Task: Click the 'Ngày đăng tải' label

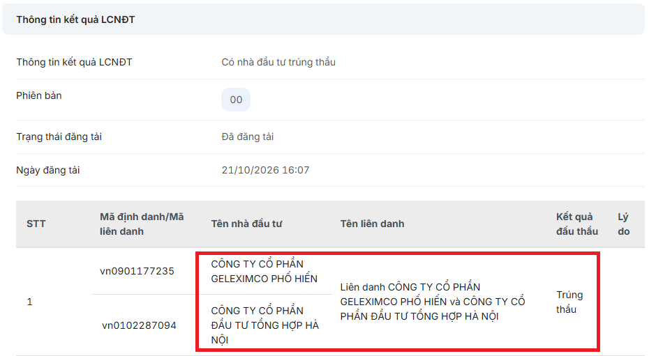Action: coord(48,170)
